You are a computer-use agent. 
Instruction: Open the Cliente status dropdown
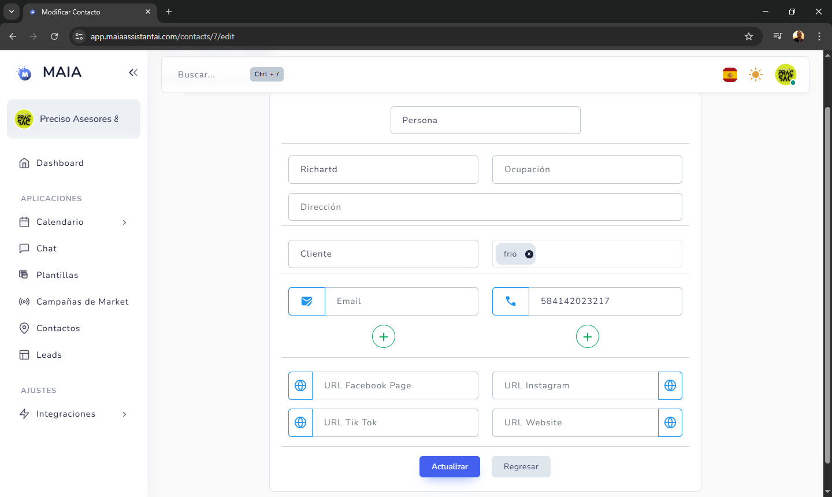point(383,254)
